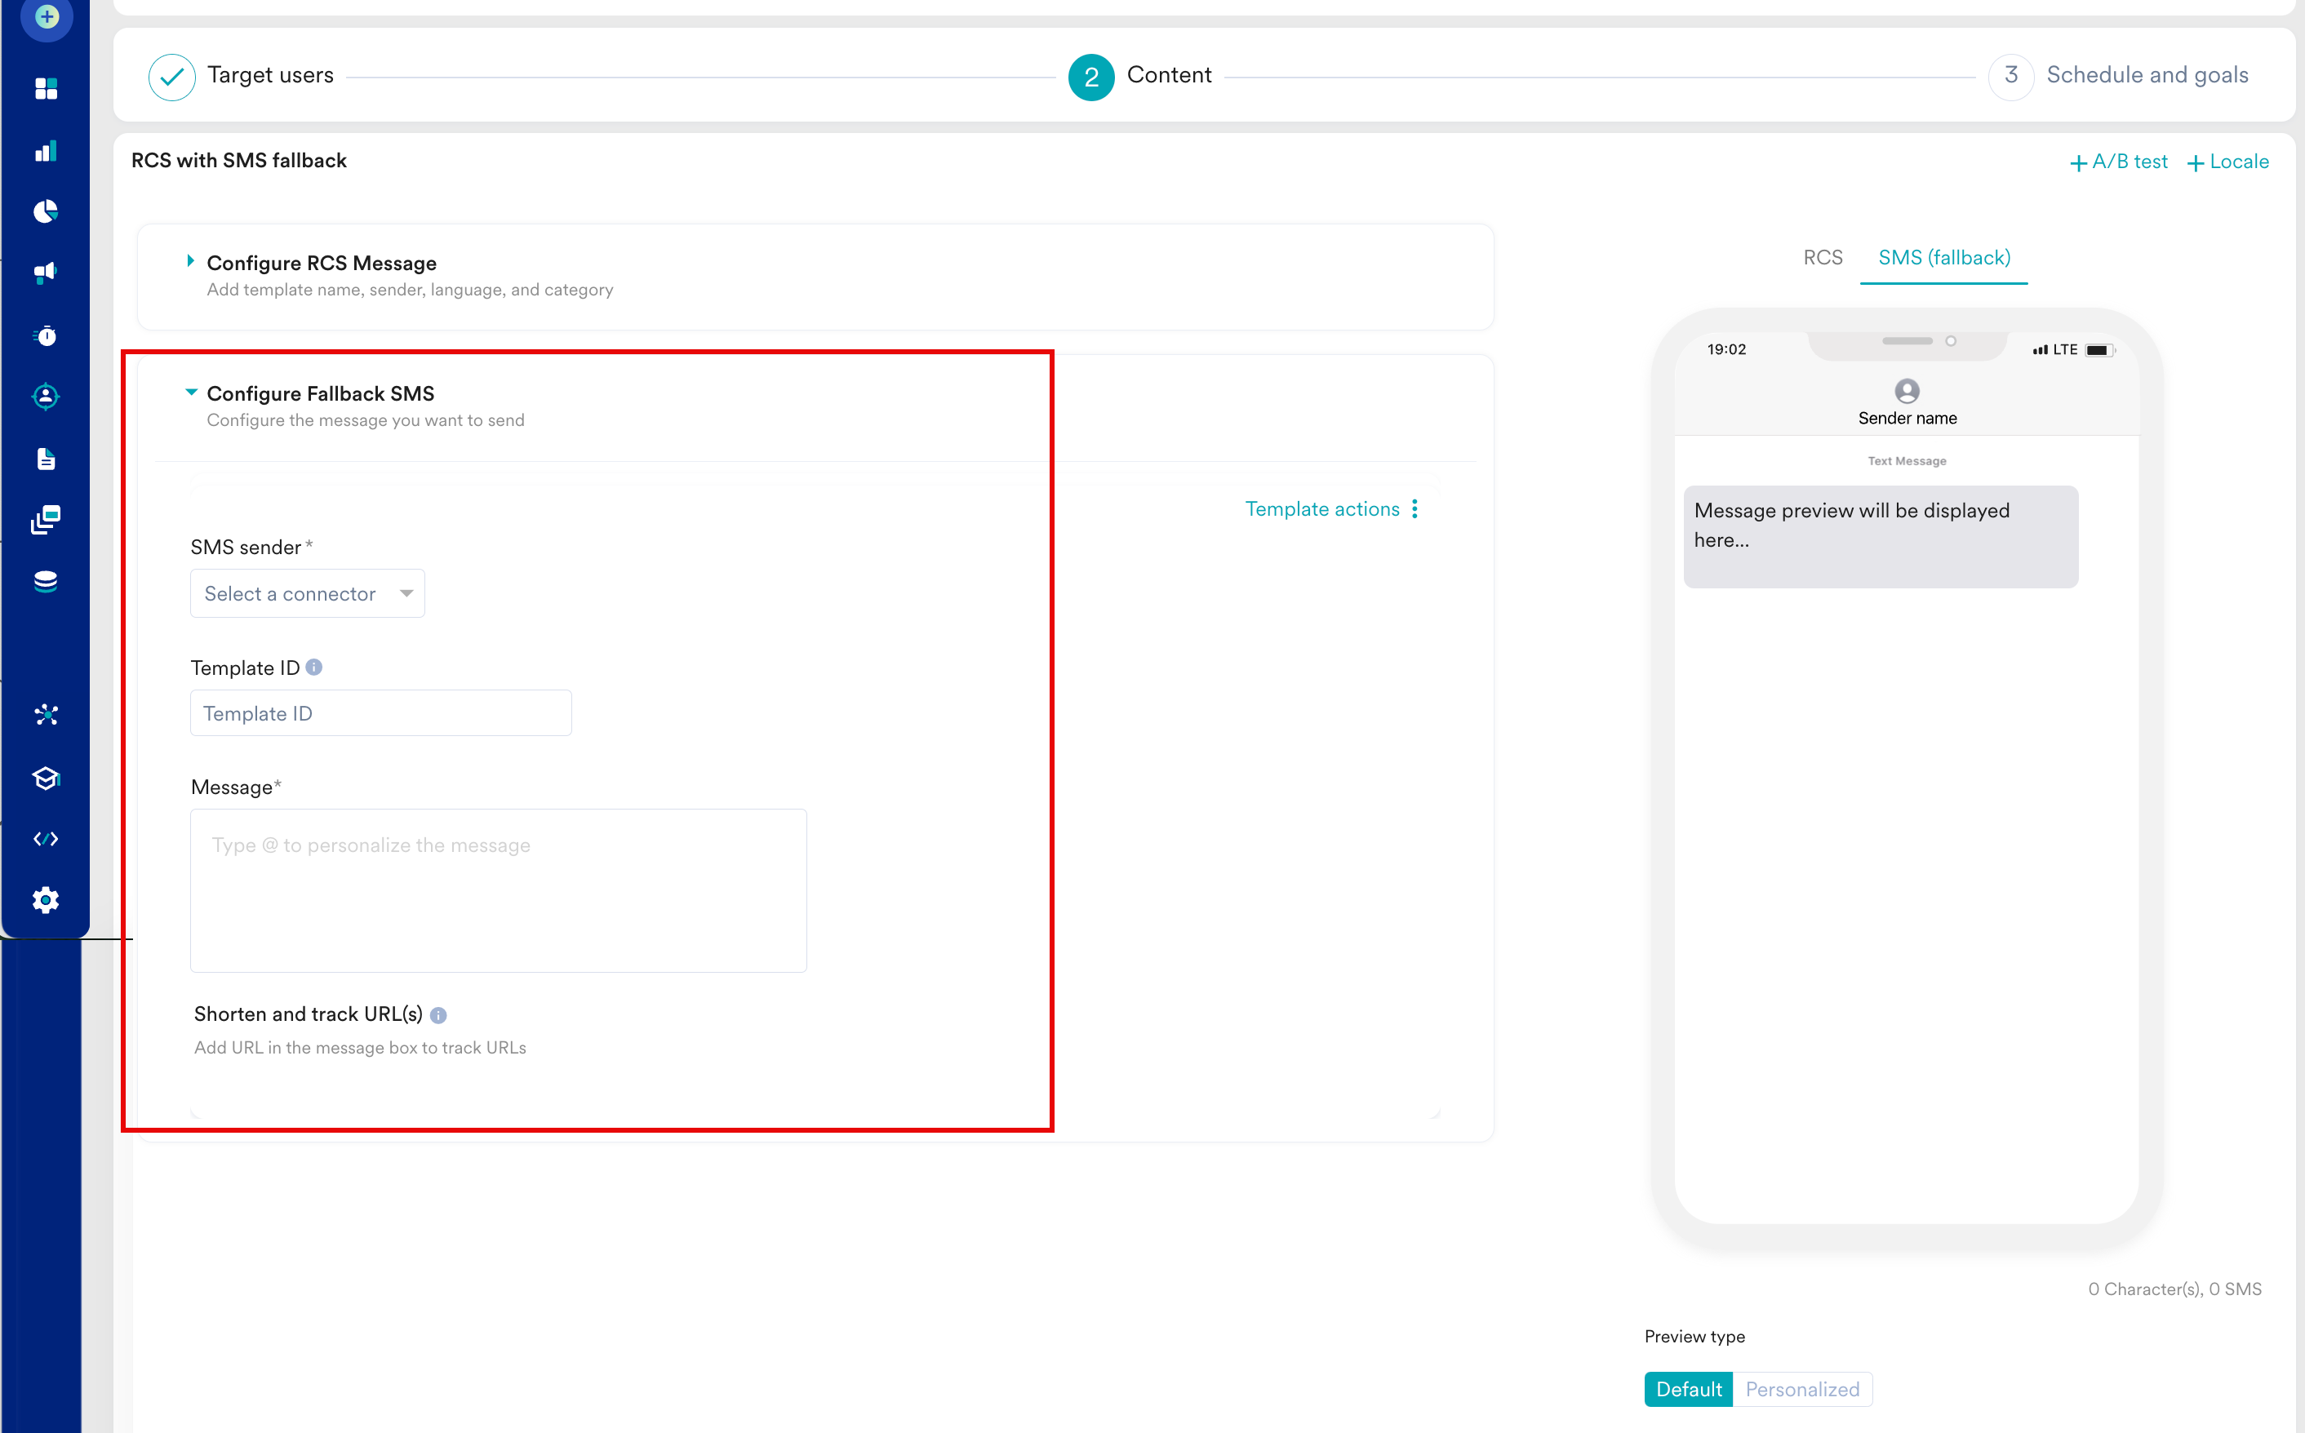Collapse the Configure Fallback SMS section
Image resolution: width=2305 pixels, height=1433 pixels.
coord(320,393)
